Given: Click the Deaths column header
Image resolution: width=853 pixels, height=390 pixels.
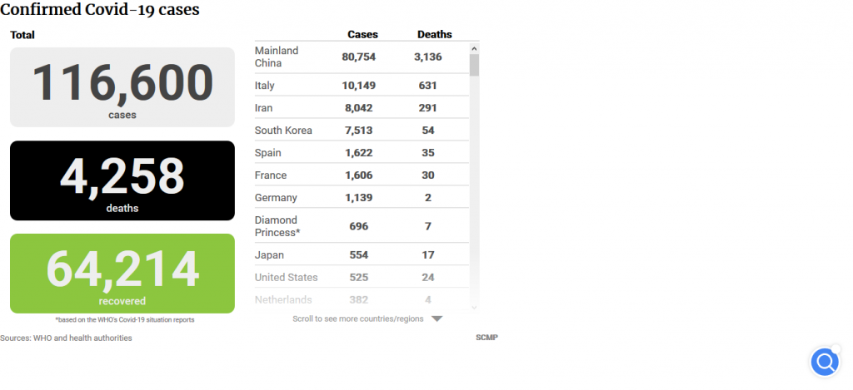Looking at the screenshot, I should point(434,35).
